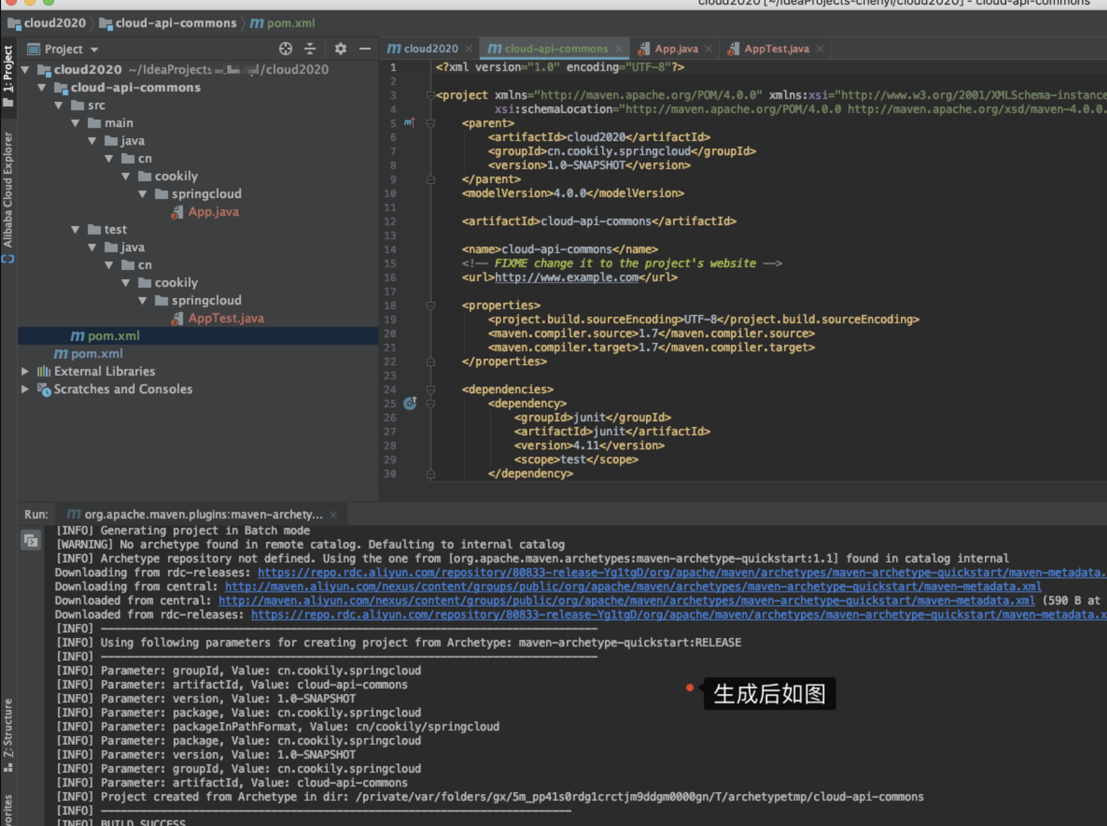Click the Alibaba Cloud Explorer icon
1107x826 pixels.
coord(8,259)
